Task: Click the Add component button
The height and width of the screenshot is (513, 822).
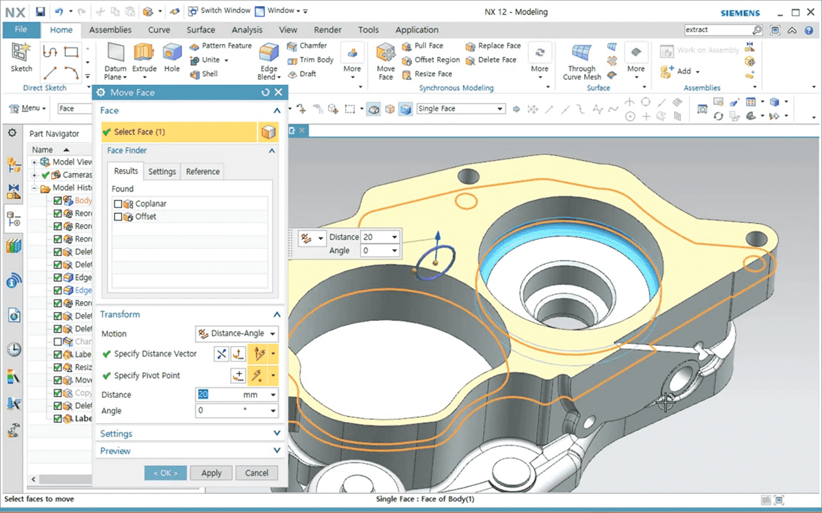Action: [680, 71]
